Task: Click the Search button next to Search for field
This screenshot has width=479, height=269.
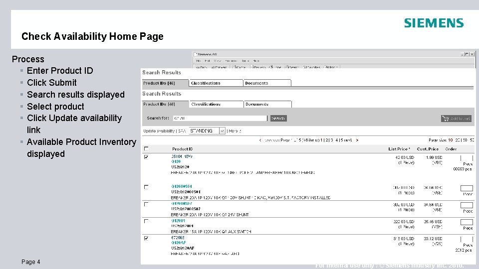Action: pyautogui.click(x=278, y=118)
